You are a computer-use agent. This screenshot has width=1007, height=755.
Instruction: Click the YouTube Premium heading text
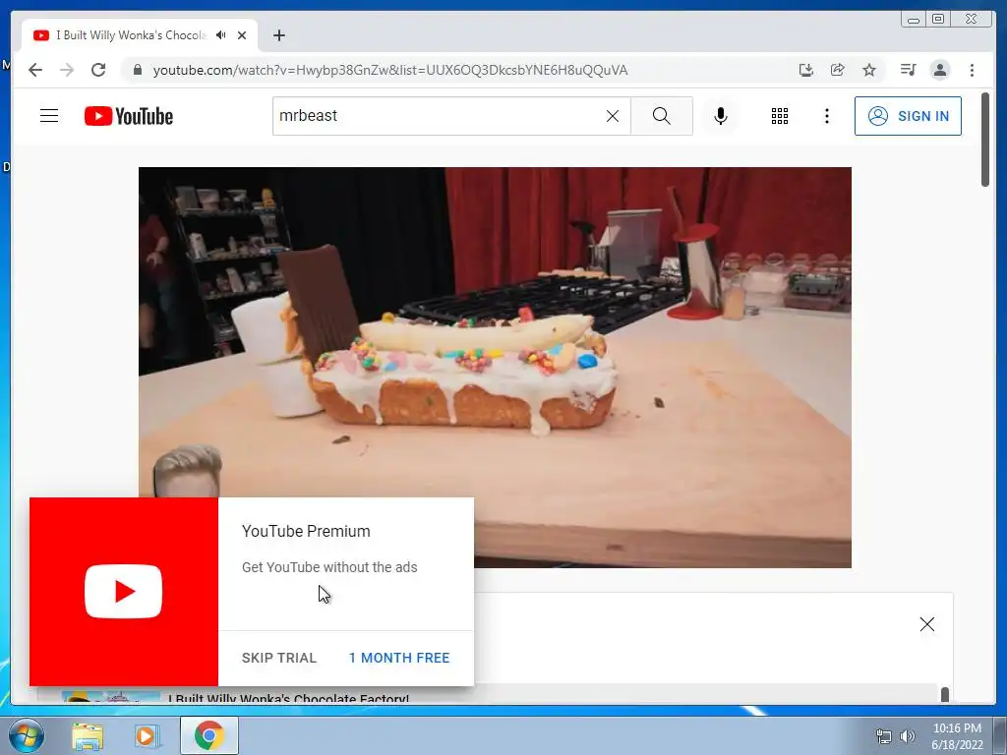(x=306, y=531)
